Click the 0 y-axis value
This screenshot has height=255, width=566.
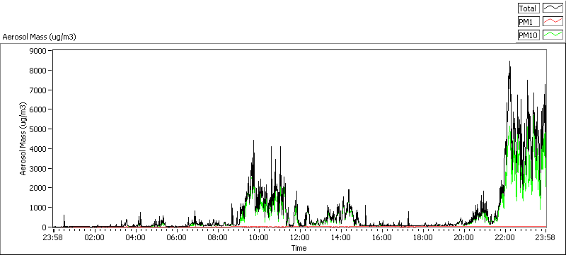tap(45, 227)
